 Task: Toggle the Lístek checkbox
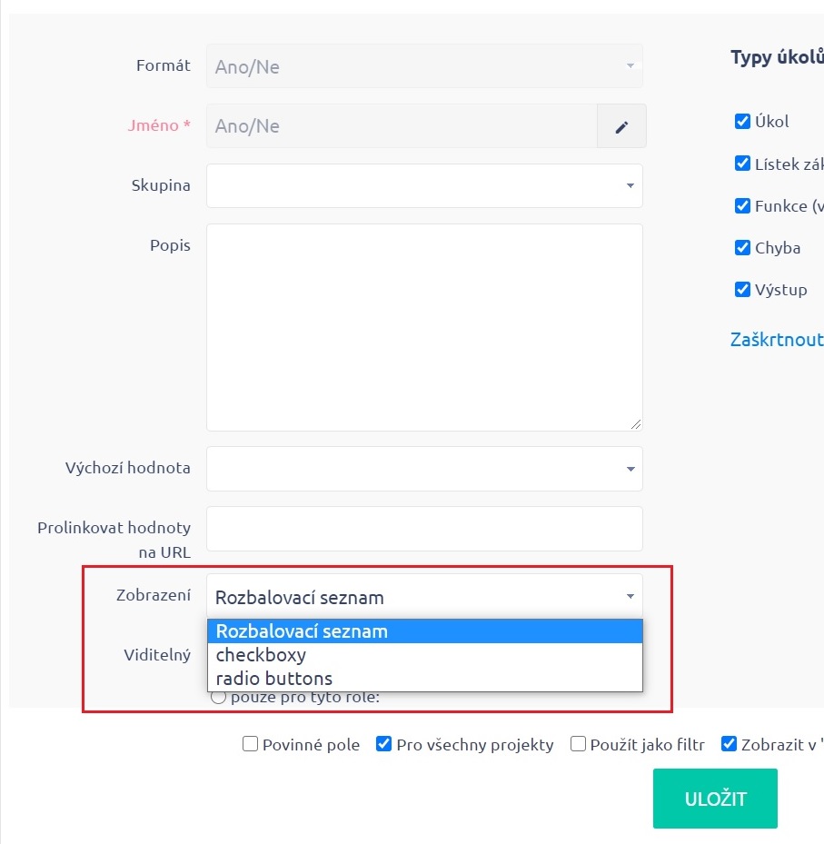[742, 164]
